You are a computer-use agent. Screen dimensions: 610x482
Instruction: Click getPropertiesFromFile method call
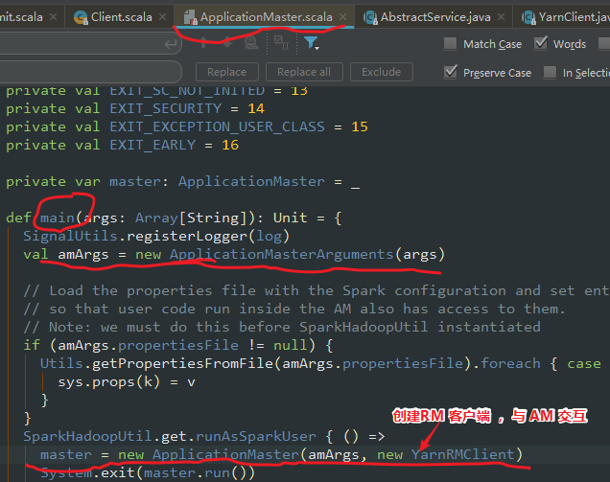tap(183, 363)
